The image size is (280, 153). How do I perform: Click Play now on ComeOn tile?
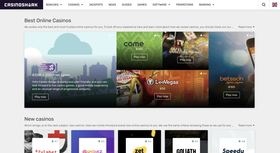[139, 57]
